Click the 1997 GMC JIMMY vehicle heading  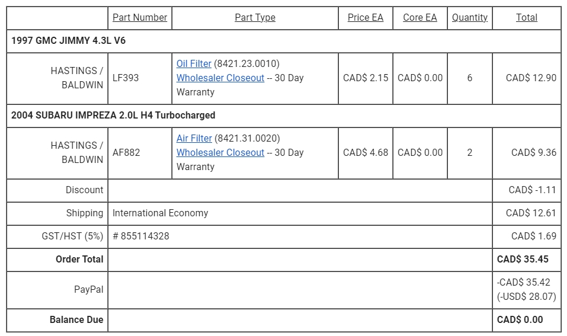click(68, 40)
